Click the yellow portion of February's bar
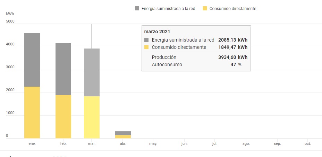Screen dimensions: 322x157 pyautogui.click(x=63, y=116)
